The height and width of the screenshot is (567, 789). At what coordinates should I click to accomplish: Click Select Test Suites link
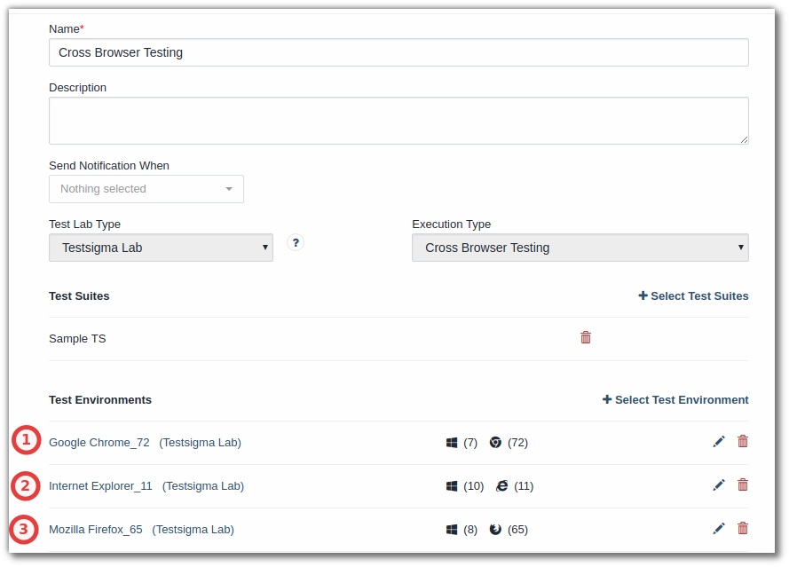click(693, 295)
